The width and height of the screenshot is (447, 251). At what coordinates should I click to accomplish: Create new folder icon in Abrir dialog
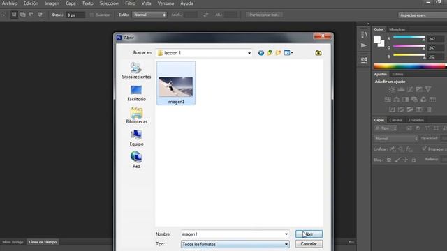tap(278, 53)
